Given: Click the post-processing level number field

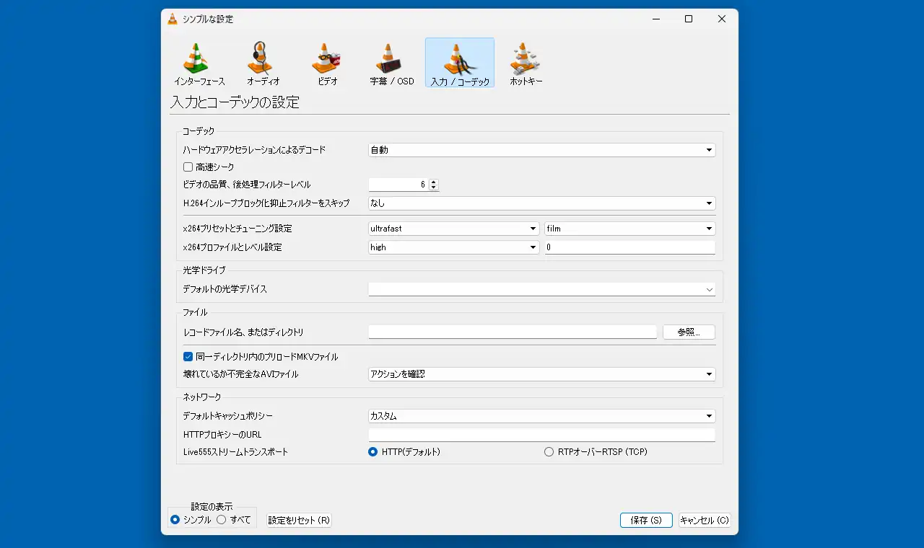Looking at the screenshot, I should [398, 185].
